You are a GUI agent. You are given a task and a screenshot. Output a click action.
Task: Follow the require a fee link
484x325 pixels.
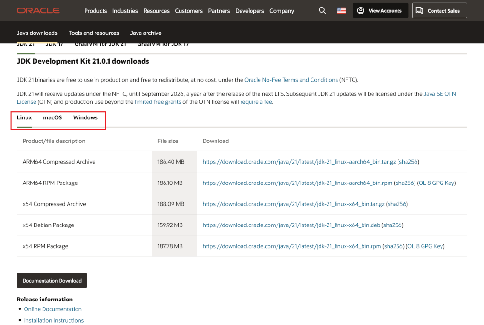(256, 102)
